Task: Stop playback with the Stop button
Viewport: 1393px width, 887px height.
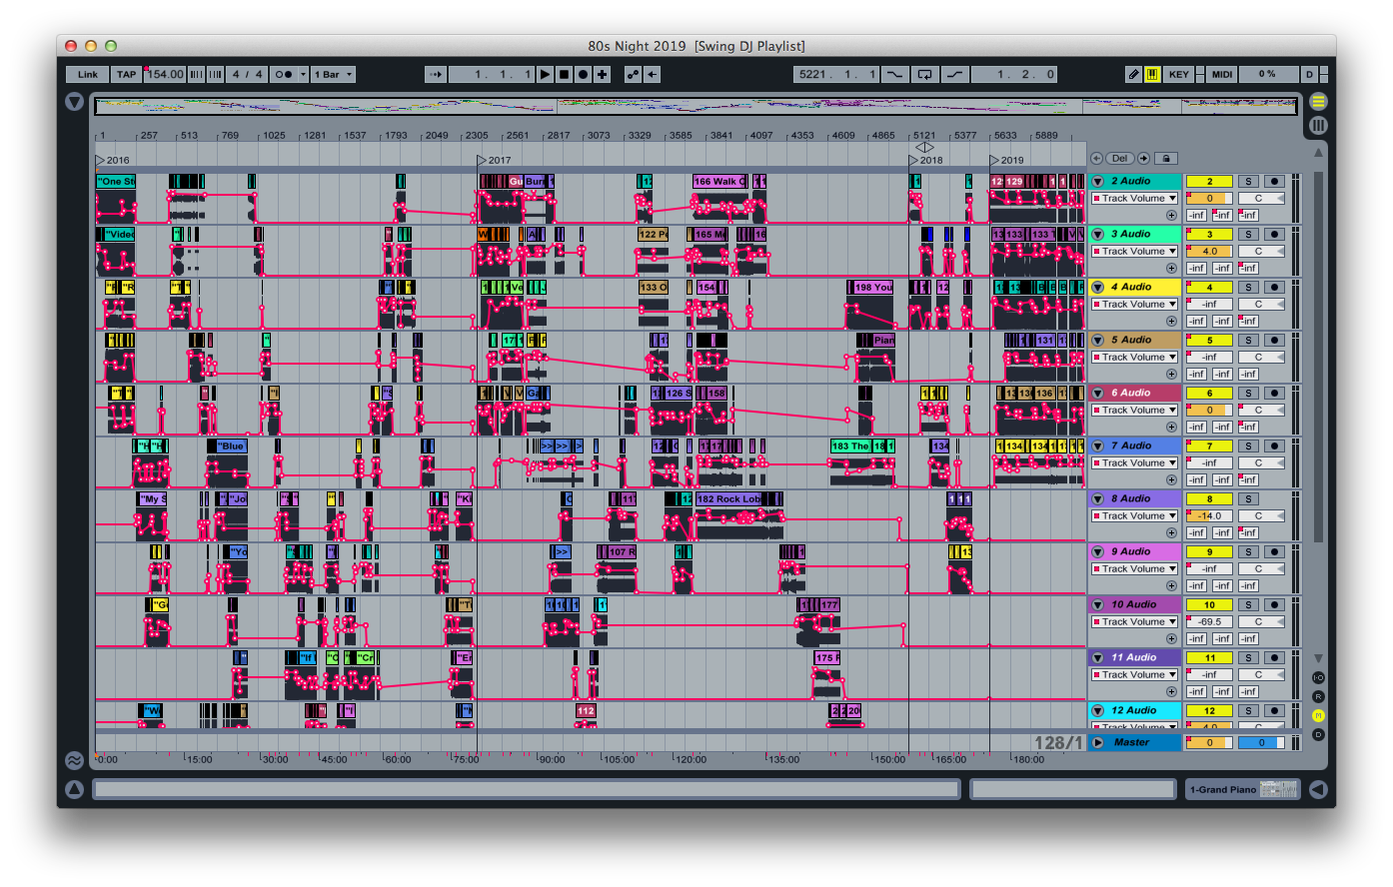Action: 564,74
